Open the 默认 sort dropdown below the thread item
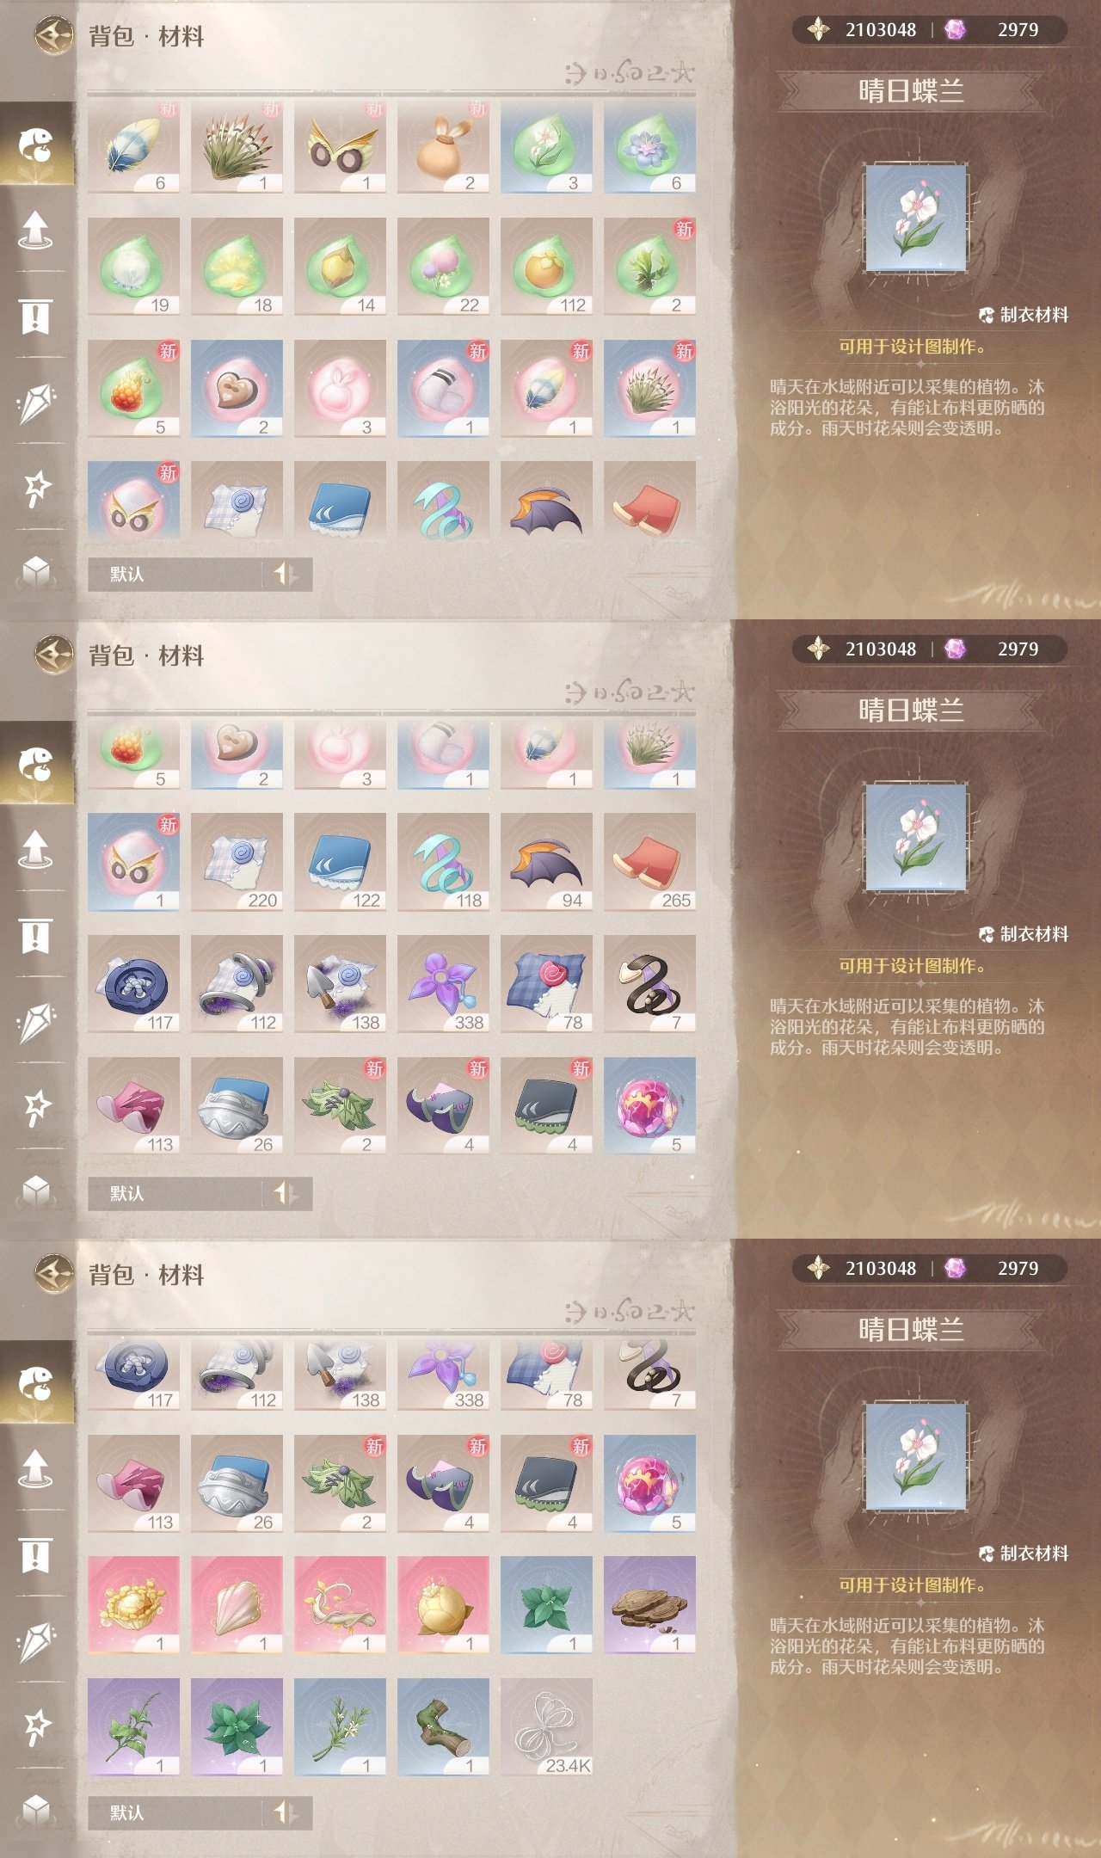Image resolution: width=1101 pixels, height=1858 pixels. (x=175, y=1812)
